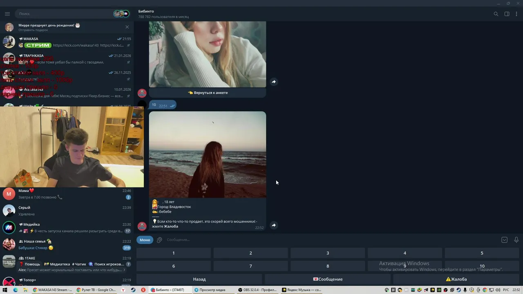Open File Explorer from taskbar
This screenshot has width=523, height=294.
click(25, 290)
